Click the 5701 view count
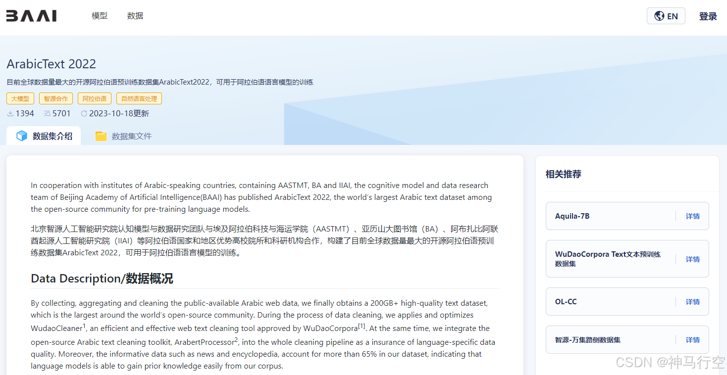Screen dimensions: 727x375 [61, 113]
